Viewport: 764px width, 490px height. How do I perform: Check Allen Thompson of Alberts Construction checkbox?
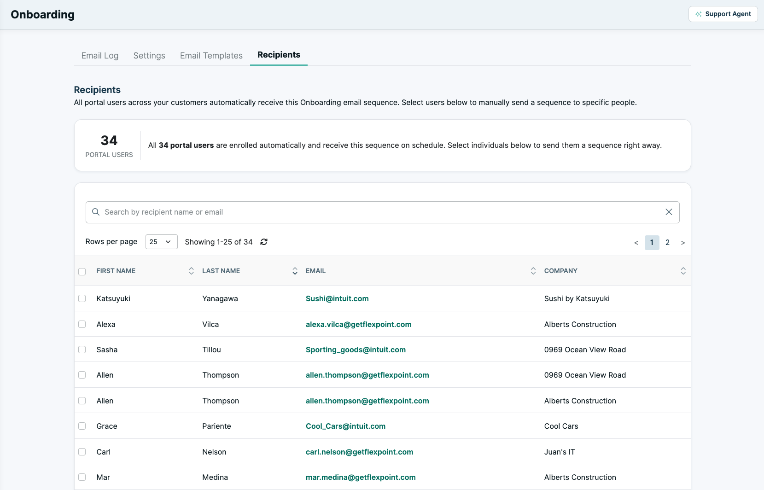pyautogui.click(x=82, y=401)
